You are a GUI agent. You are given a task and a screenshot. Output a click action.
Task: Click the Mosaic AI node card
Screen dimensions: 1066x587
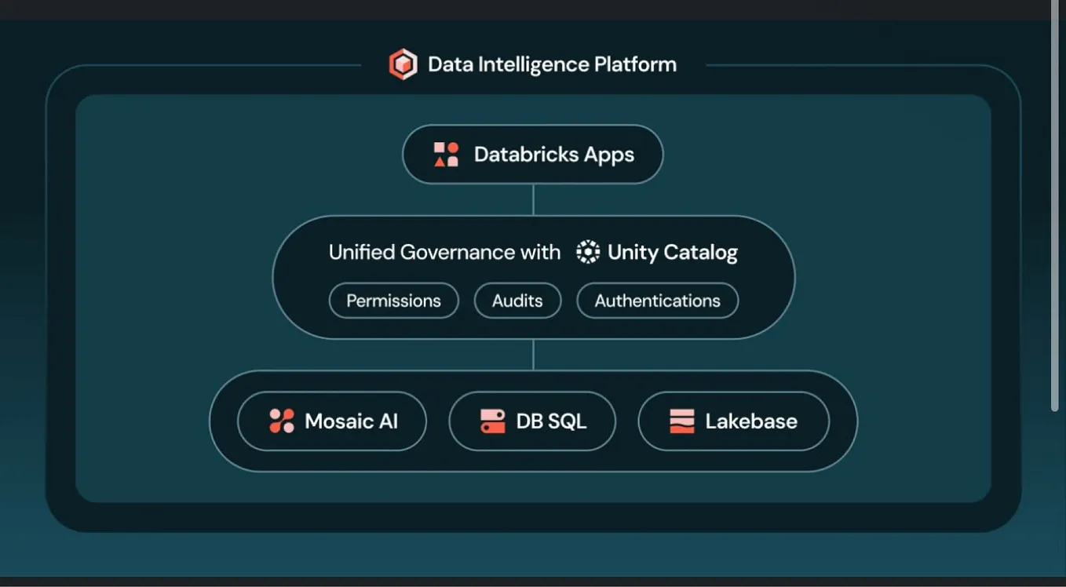331,421
